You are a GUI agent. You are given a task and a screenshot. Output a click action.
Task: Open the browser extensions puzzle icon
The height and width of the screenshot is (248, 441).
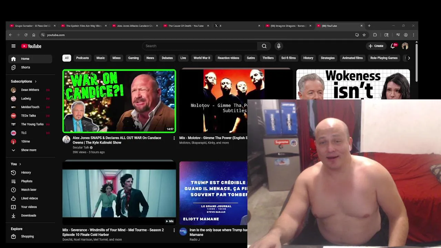[x=375, y=35]
